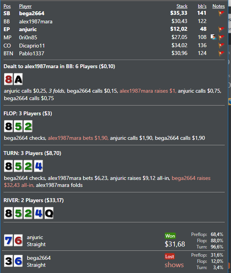The height and width of the screenshot is (273, 231).
Task: Click the red Lost badge
Action: (170, 256)
